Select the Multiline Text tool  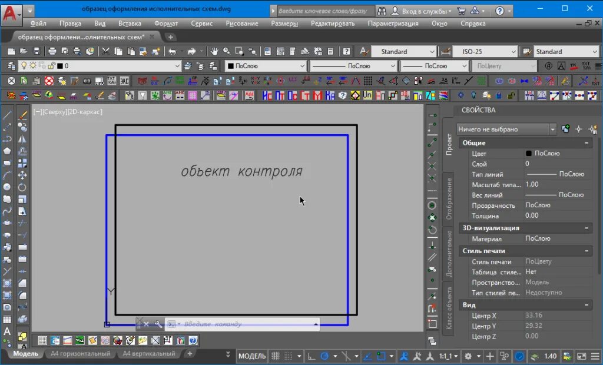click(x=7, y=331)
